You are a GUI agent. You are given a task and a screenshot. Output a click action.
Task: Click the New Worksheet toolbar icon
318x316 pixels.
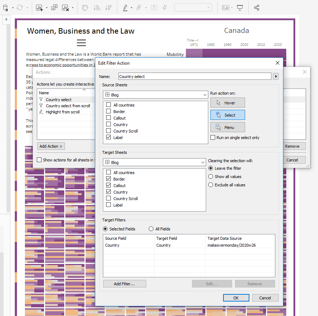(x=39, y=8)
